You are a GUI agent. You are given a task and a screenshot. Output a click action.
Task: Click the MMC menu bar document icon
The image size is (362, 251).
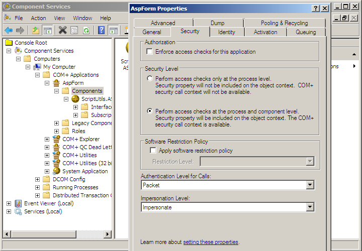pyautogui.click(x=8, y=18)
